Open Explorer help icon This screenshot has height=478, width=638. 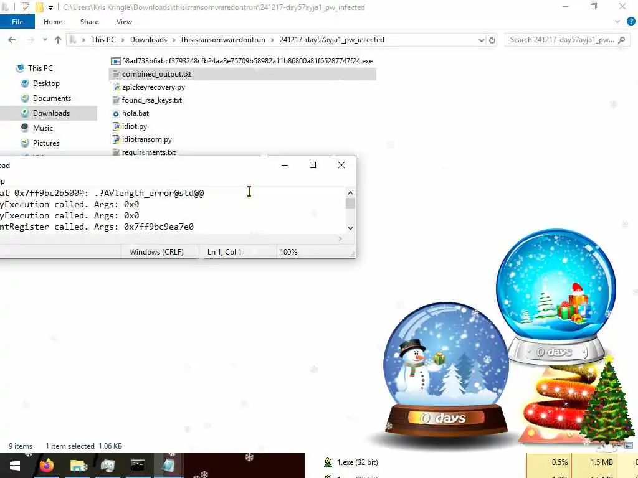pyautogui.click(x=631, y=22)
